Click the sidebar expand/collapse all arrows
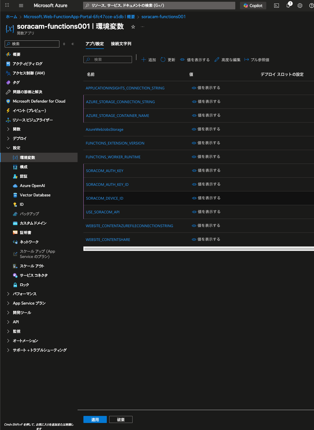The height and width of the screenshot is (430, 314). tap(64, 44)
